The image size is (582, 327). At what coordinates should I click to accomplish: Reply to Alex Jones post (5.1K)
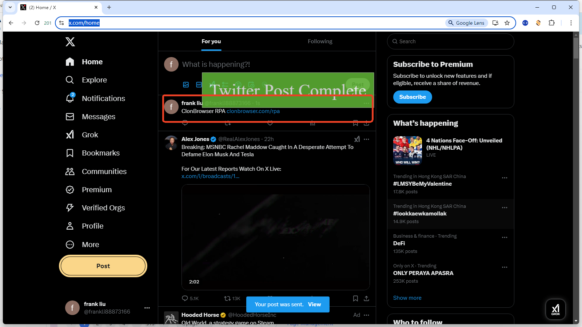coord(190,298)
